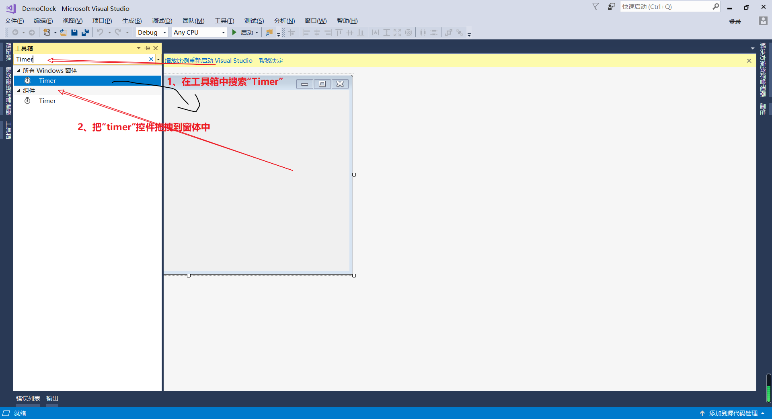Image resolution: width=772 pixels, height=419 pixels.
Task: Click the user account avatar icon
Action: (x=763, y=21)
